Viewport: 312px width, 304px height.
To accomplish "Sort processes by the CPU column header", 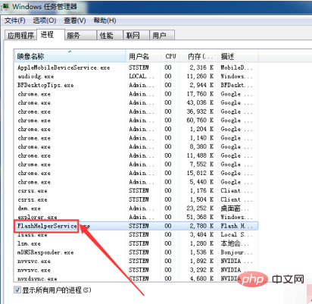I will coord(170,56).
